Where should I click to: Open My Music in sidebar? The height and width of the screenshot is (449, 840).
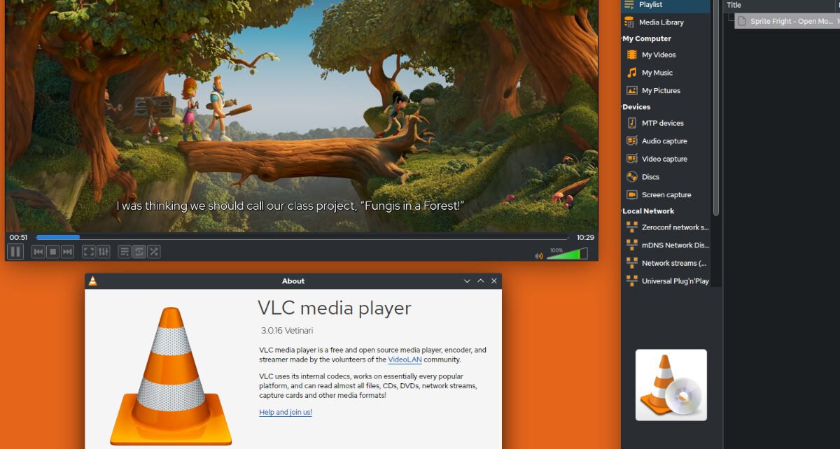tap(666, 73)
